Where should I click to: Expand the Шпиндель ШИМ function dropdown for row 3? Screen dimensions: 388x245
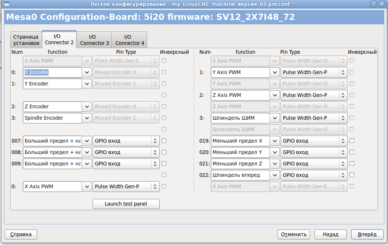click(x=275, y=118)
